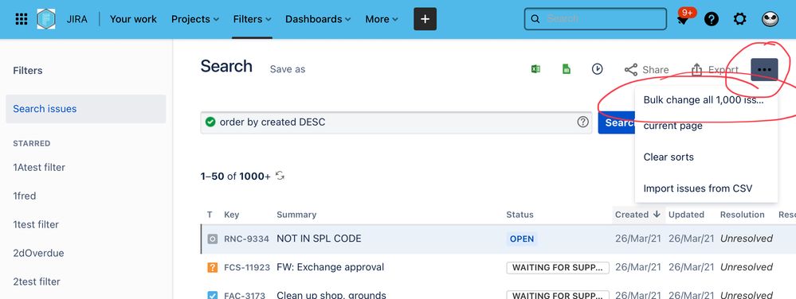
Task: Click the JQL query input field
Action: click(x=396, y=122)
